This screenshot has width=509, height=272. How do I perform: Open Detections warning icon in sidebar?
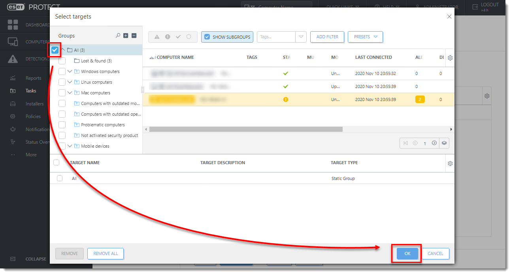click(x=13, y=59)
